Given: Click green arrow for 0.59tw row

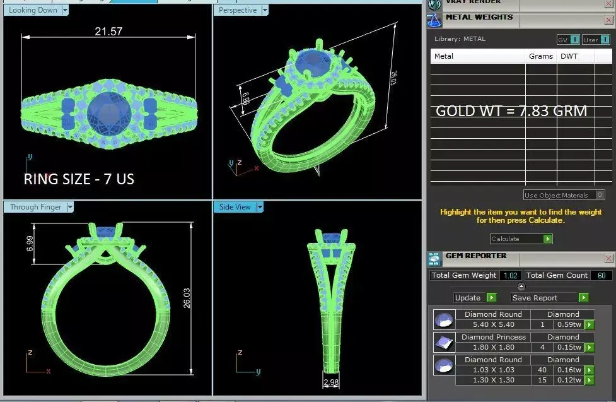Looking at the screenshot, I should [589, 325].
